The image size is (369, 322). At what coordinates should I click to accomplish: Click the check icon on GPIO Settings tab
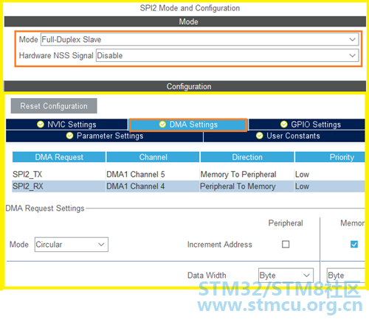[284, 125]
